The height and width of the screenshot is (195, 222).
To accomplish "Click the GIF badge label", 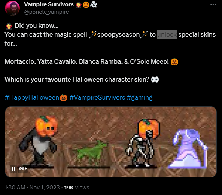I will [23, 169].
